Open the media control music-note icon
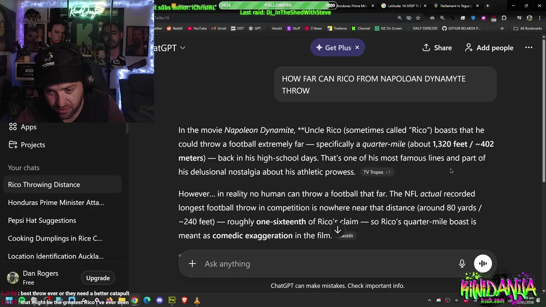Screen dimensions: 546x307 click(x=519, y=18)
